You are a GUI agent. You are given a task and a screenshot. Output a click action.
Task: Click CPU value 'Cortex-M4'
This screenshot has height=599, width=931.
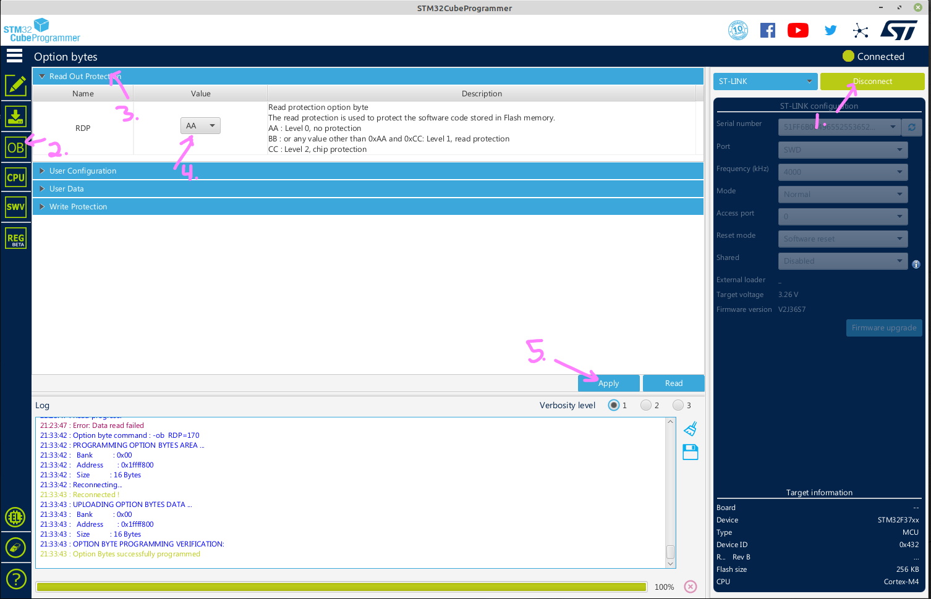click(901, 582)
